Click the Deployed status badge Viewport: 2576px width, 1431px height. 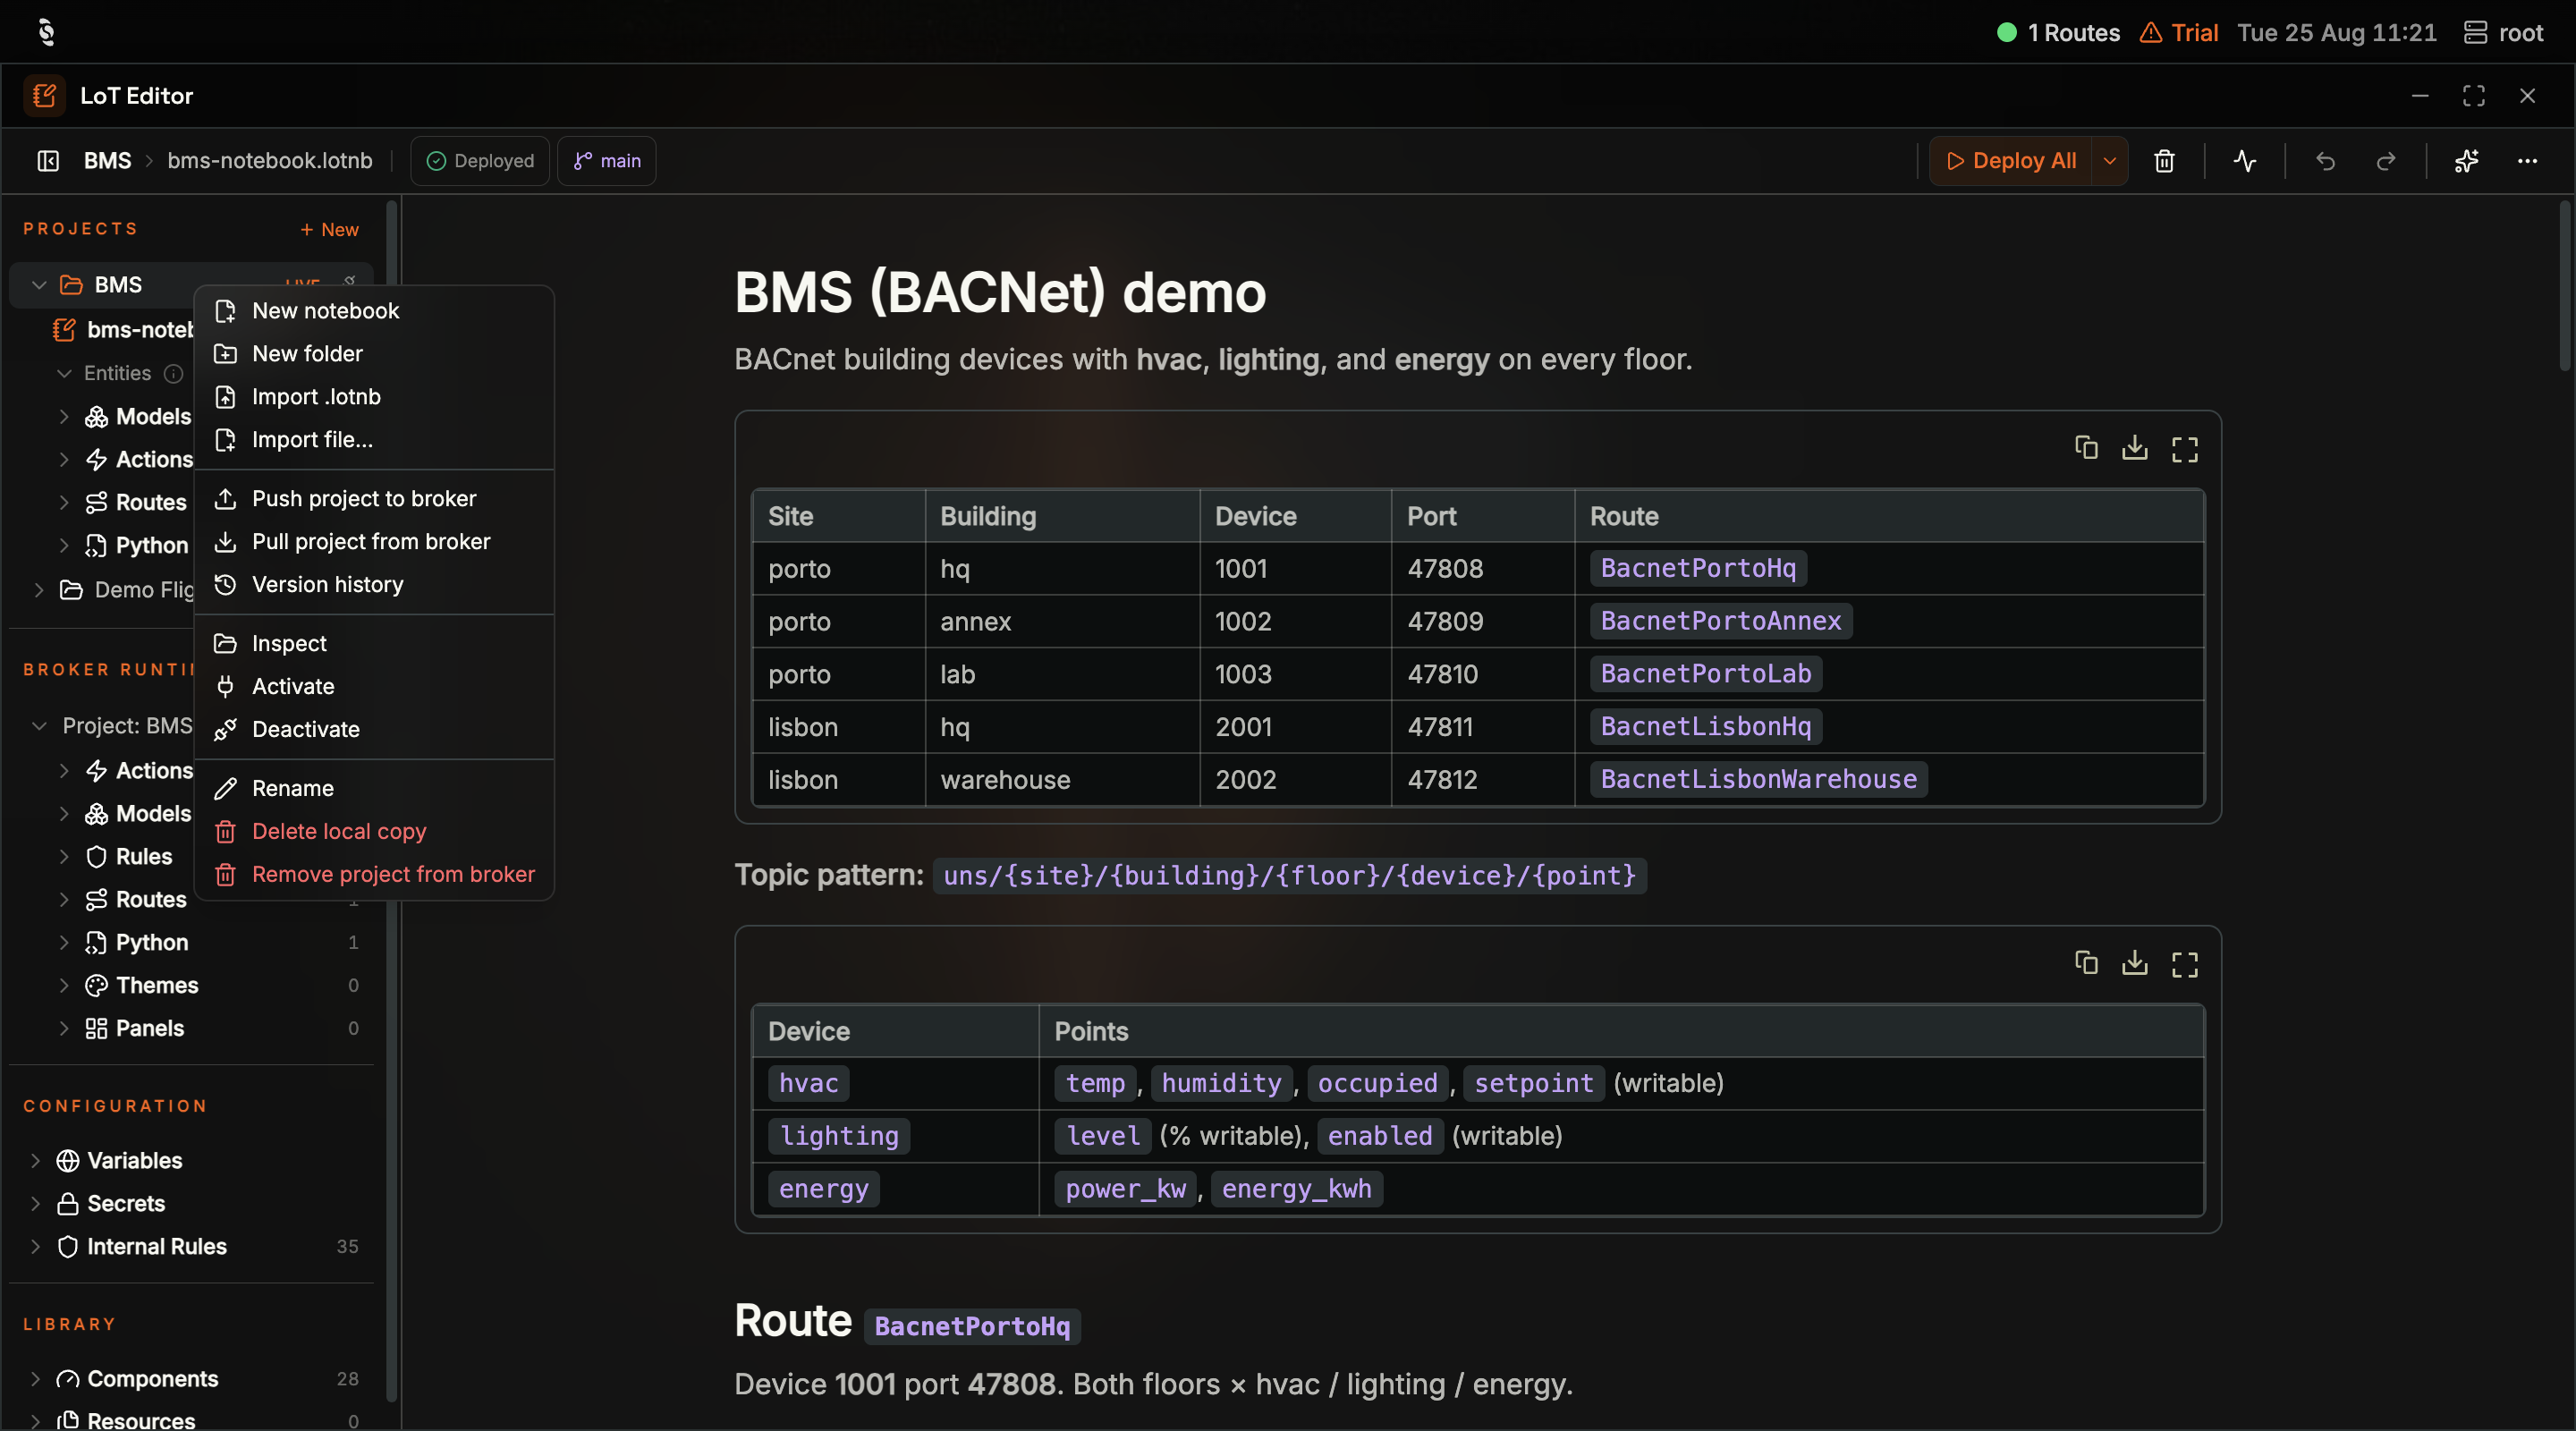coord(480,161)
